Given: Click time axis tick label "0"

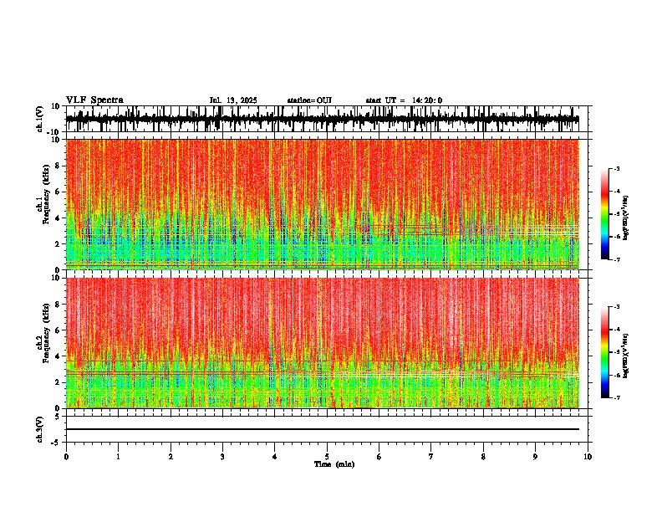Looking at the screenshot, I should pyautogui.click(x=66, y=457).
